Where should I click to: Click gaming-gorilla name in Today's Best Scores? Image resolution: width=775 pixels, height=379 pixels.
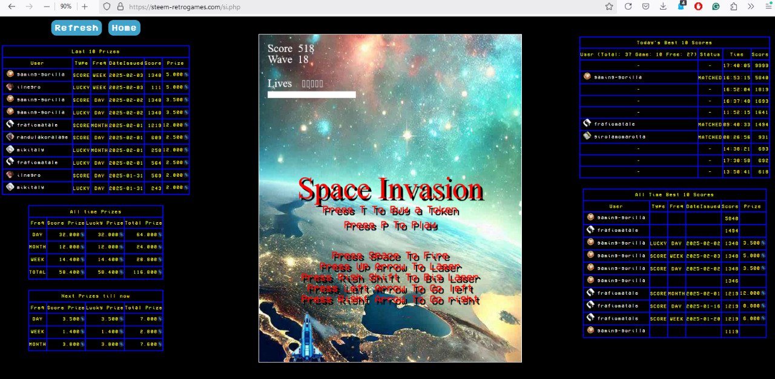pyautogui.click(x=618, y=77)
